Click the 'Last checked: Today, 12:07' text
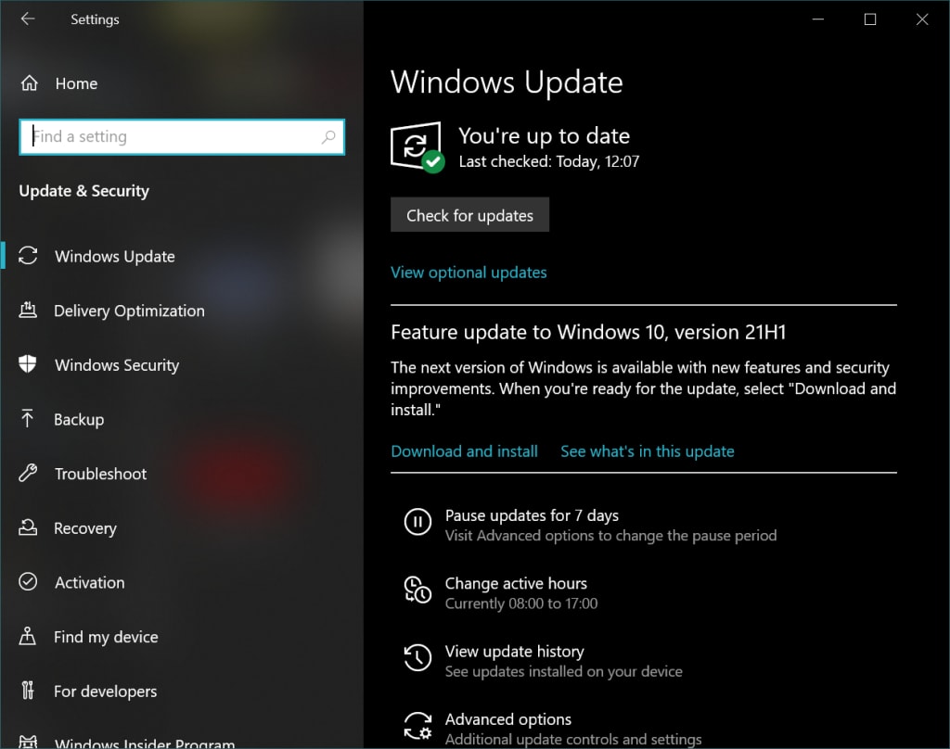The height and width of the screenshot is (749, 950). pos(549,161)
